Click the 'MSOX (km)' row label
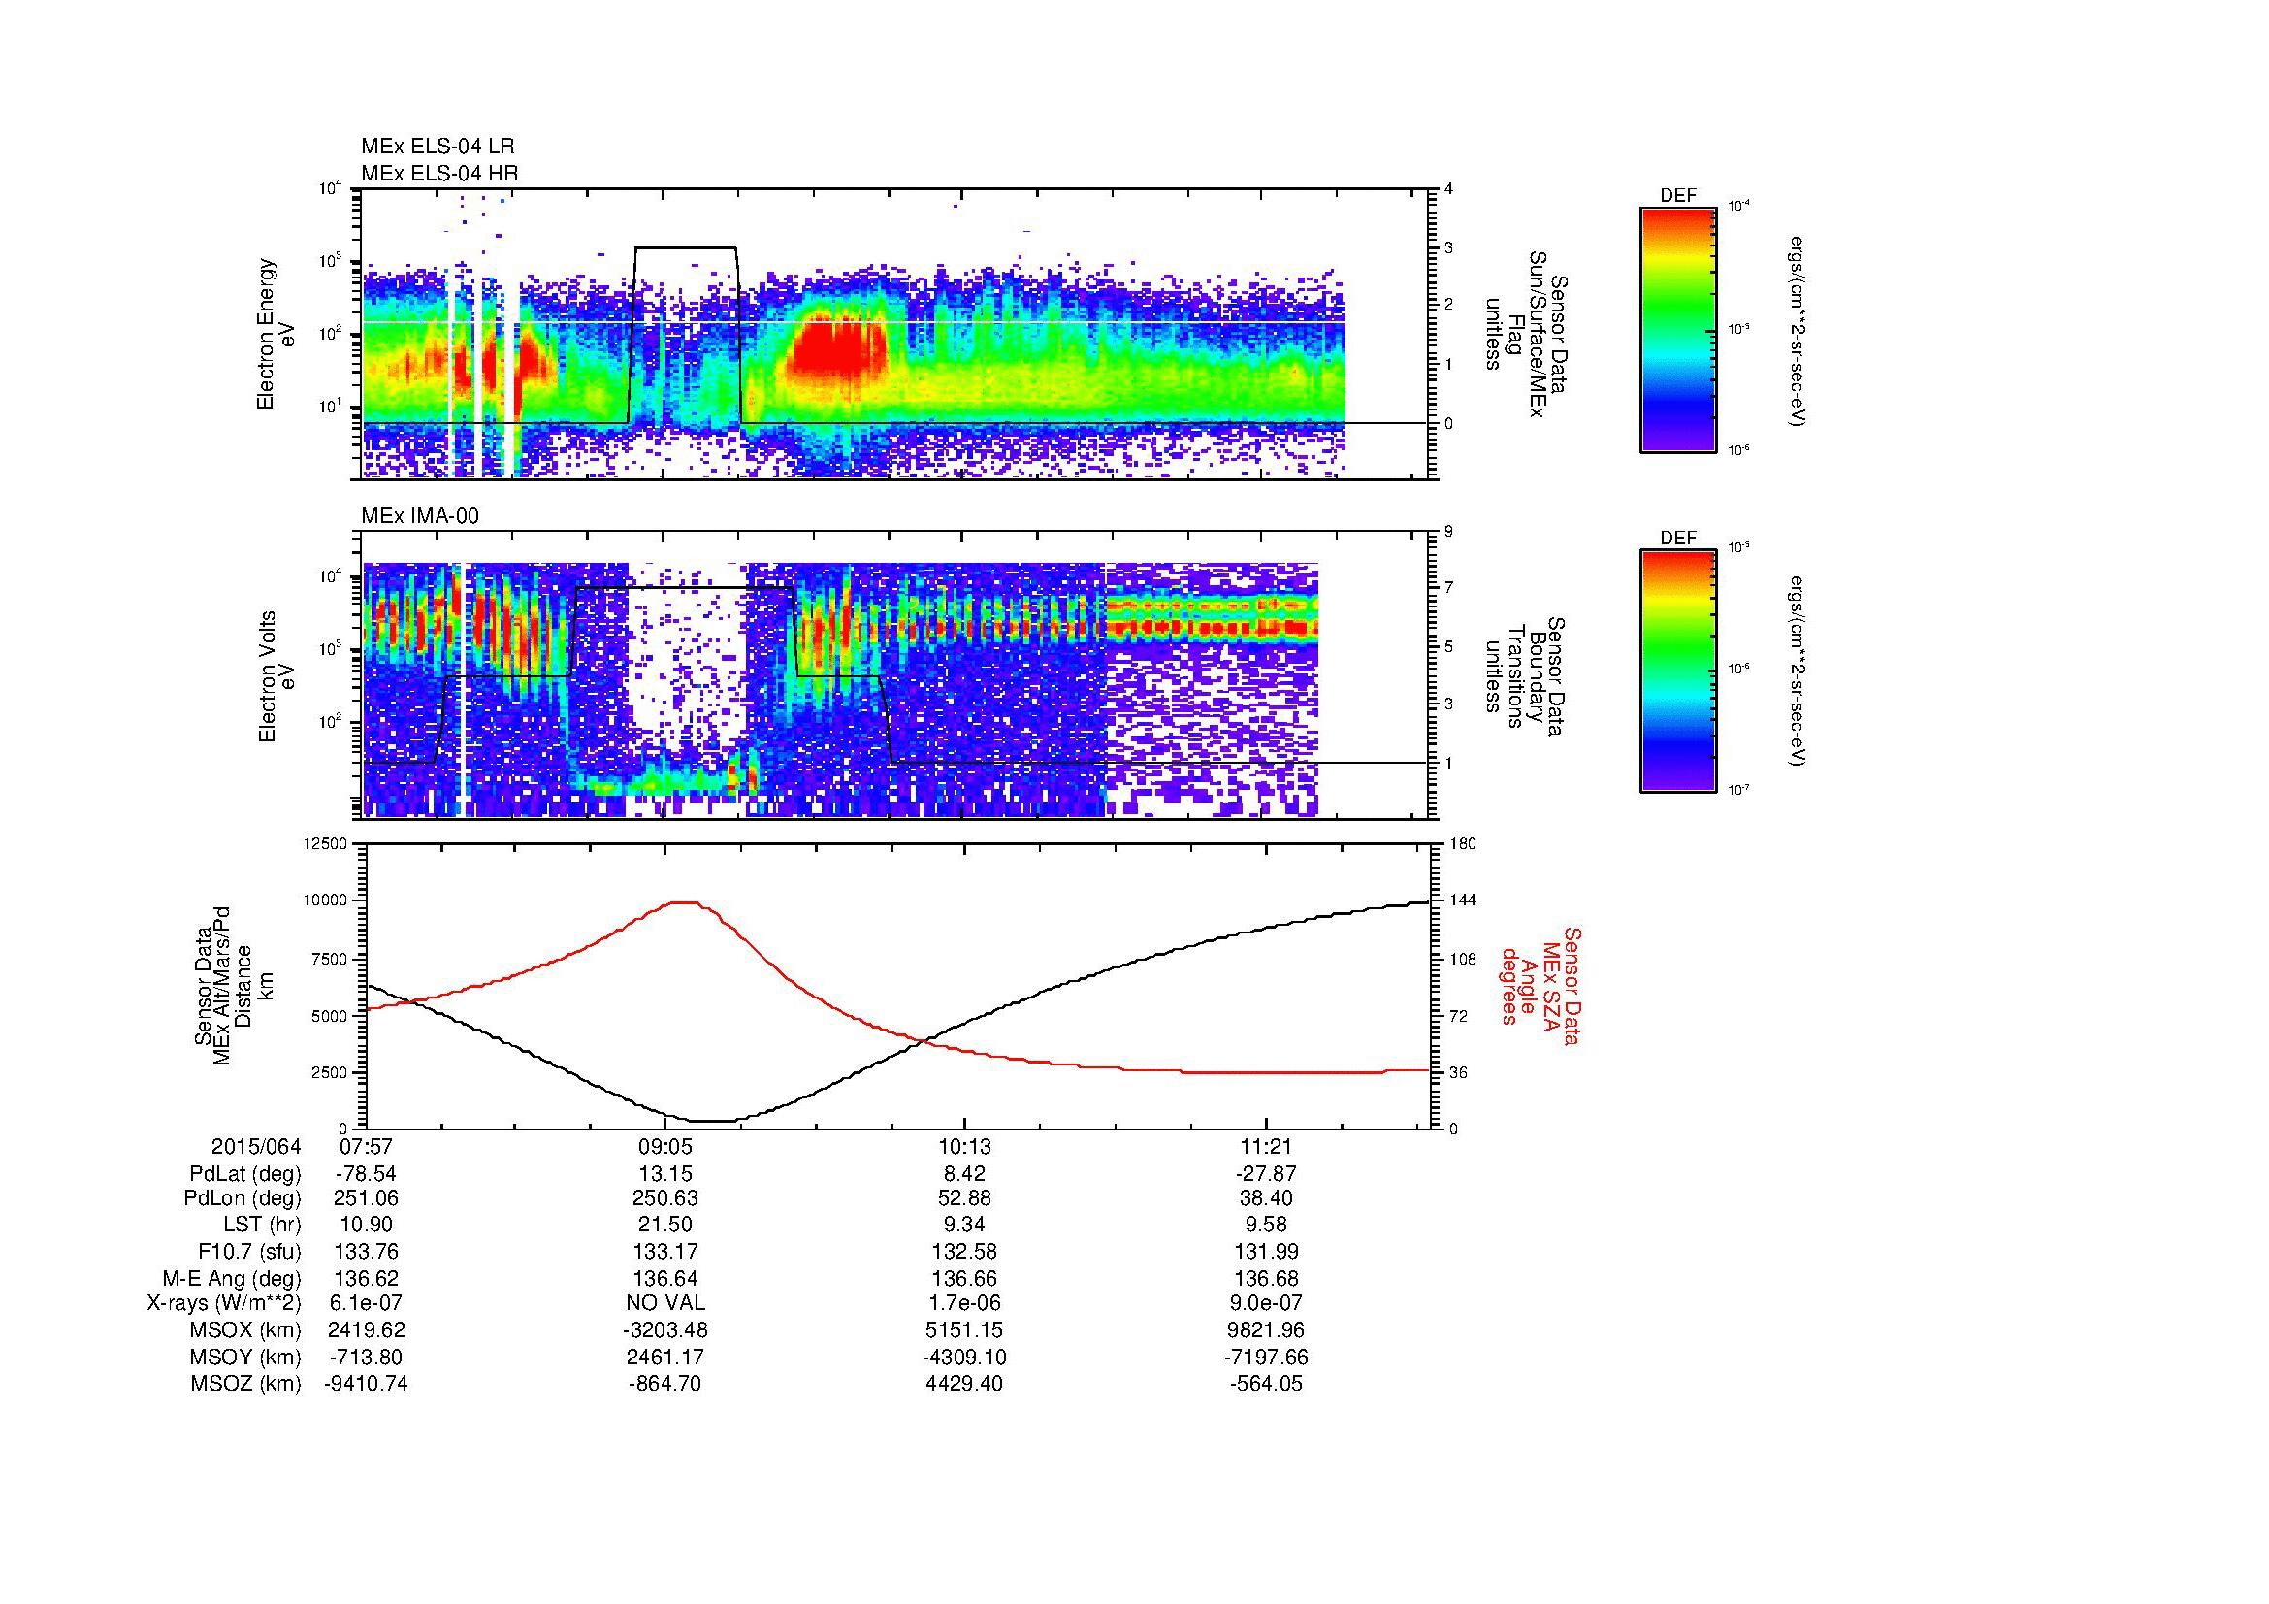This screenshot has height=1604, width=2269. pos(246,1331)
